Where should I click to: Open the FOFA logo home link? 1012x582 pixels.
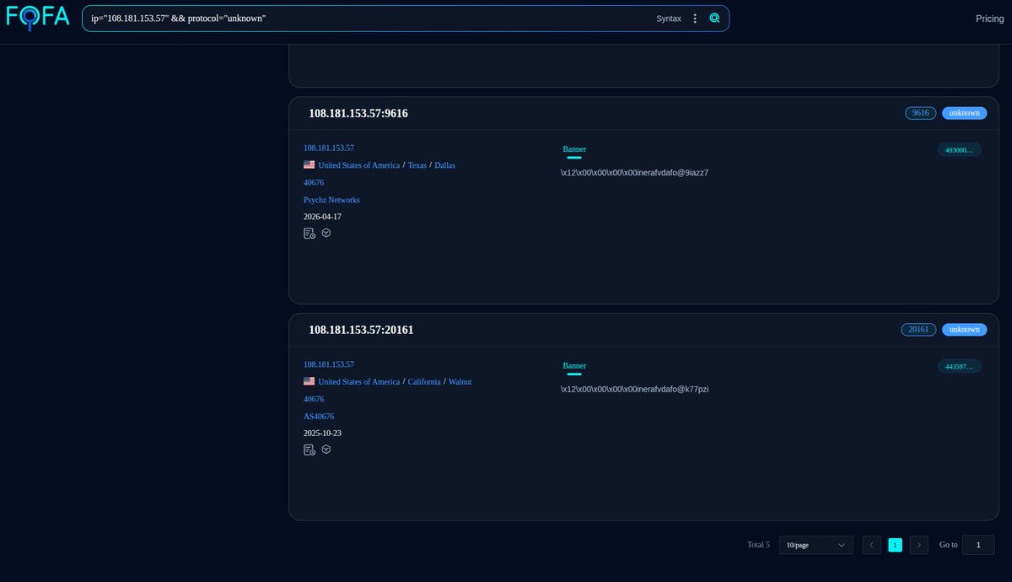click(37, 18)
